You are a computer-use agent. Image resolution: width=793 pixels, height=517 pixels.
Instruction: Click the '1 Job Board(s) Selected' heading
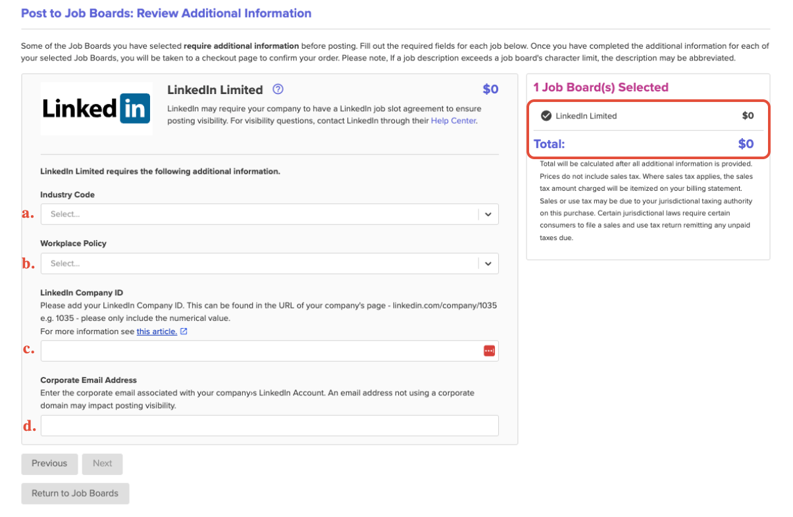(600, 87)
